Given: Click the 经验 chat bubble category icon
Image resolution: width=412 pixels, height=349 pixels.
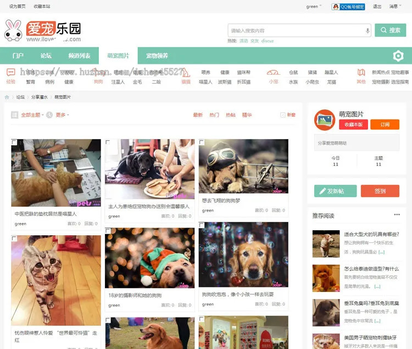Looking at the screenshot, I should 11,72.
